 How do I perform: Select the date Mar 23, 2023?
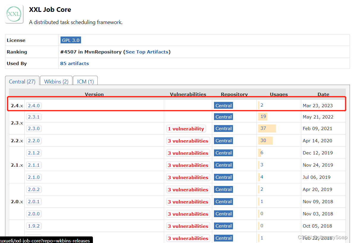318,106
